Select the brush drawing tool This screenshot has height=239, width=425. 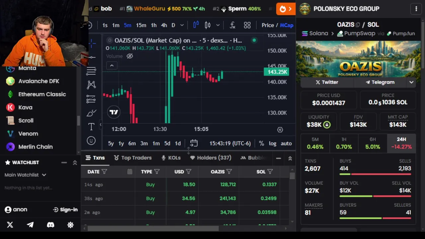(x=91, y=113)
